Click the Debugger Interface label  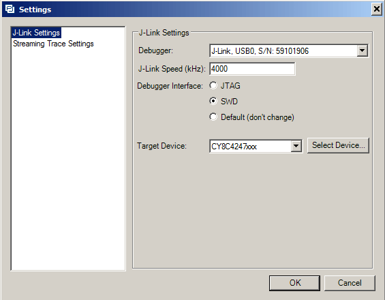[x=170, y=86]
